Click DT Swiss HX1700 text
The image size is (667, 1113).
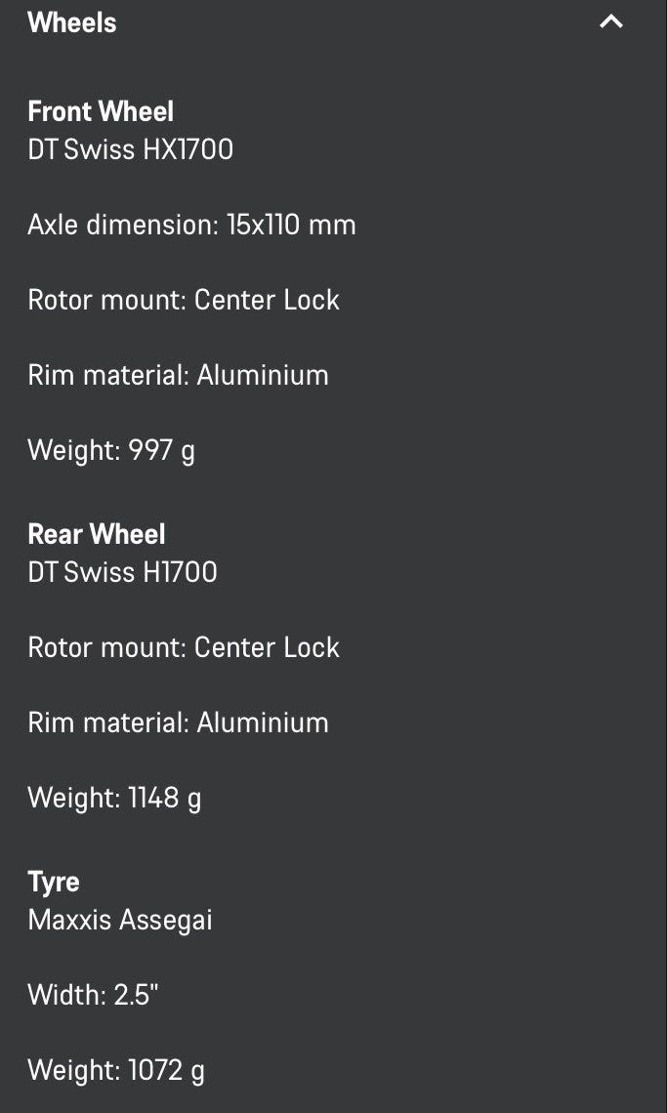(131, 149)
